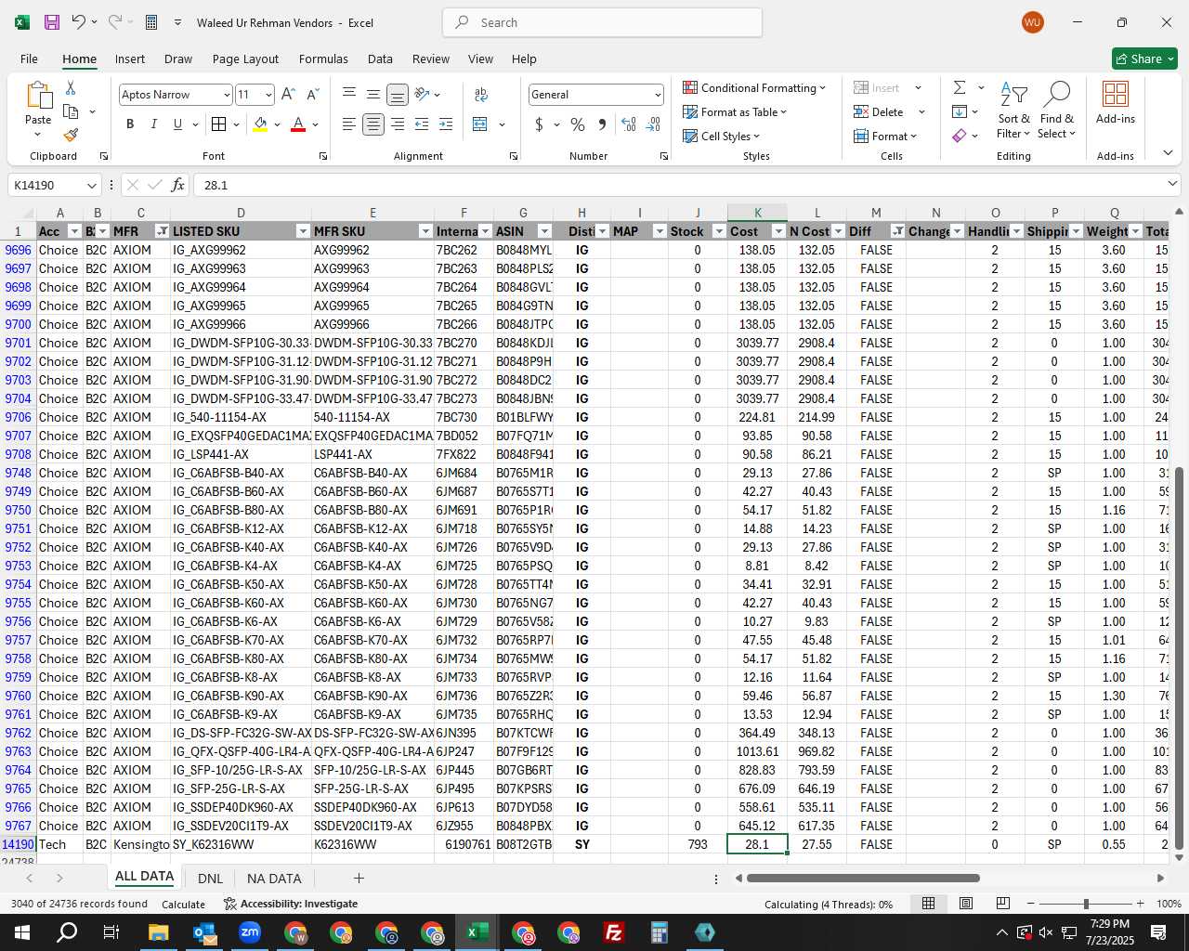This screenshot has height=951, width=1189.
Task: Add a new sheet with plus button
Action: pos(359,878)
